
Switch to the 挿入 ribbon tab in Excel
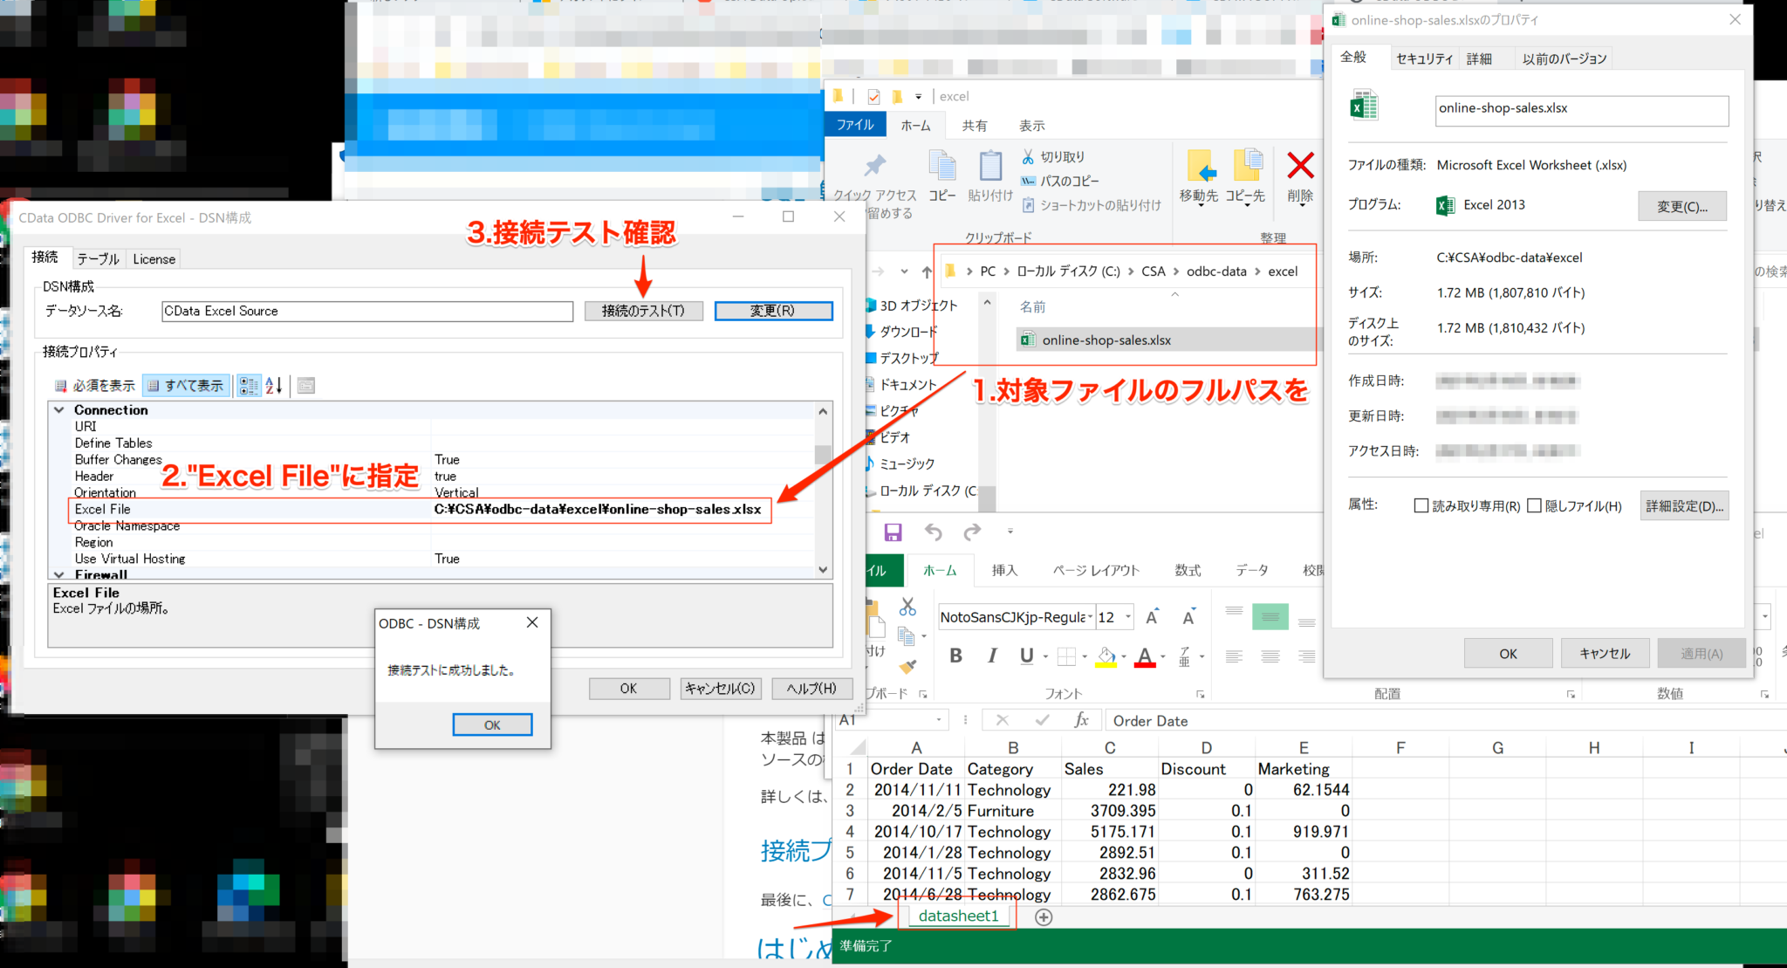[1003, 571]
